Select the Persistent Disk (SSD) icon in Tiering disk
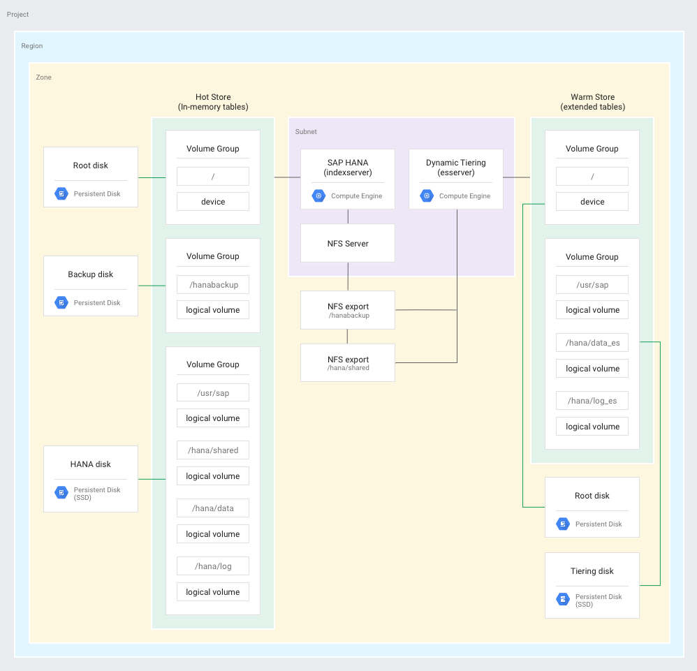Viewport: 697px width, 671px height. (562, 599)
